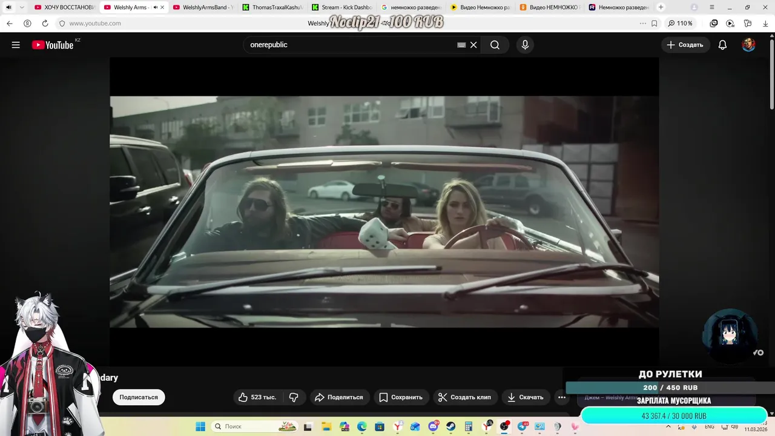Like the video with 523 тыс. thumbs up
775x436 pixels.
257,397
